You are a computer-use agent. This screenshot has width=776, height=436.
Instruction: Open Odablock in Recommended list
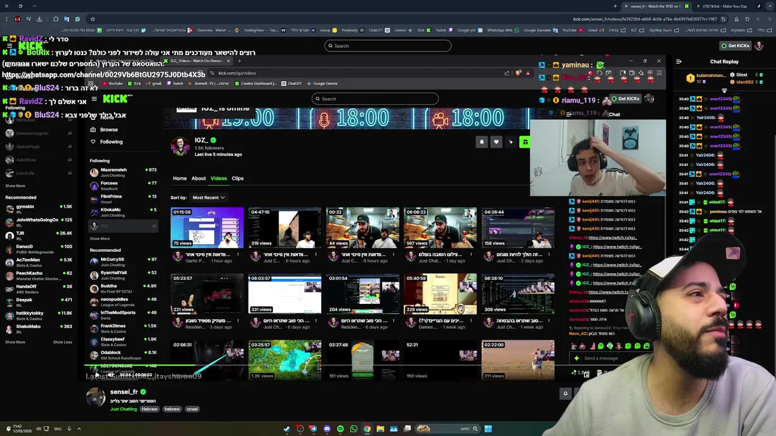[x=123, y=355]
